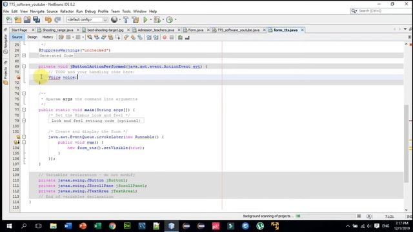Click the Previous Bookmark icon

pyautogui.click(x=126, y=37)
